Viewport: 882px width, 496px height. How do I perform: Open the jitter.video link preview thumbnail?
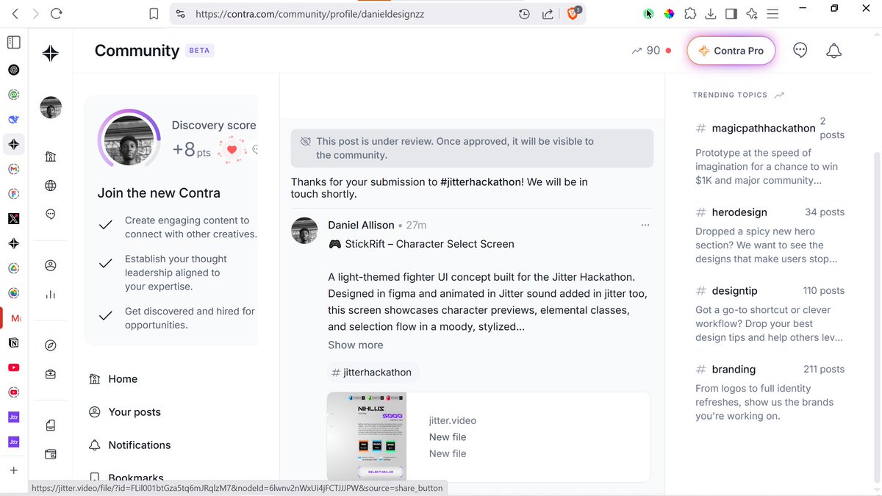(367, 436)
